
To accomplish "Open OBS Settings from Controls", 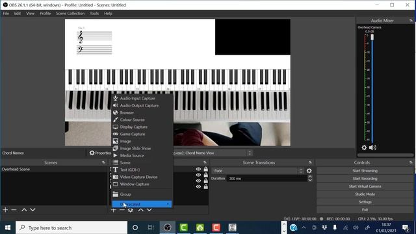I will click(365, 202).
